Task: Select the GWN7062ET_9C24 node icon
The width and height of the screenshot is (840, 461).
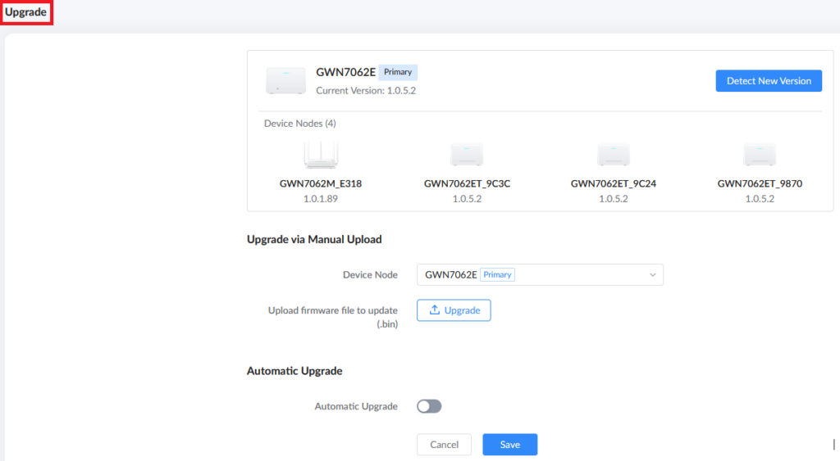Action: pyautogui.click(x=613, y=155)
